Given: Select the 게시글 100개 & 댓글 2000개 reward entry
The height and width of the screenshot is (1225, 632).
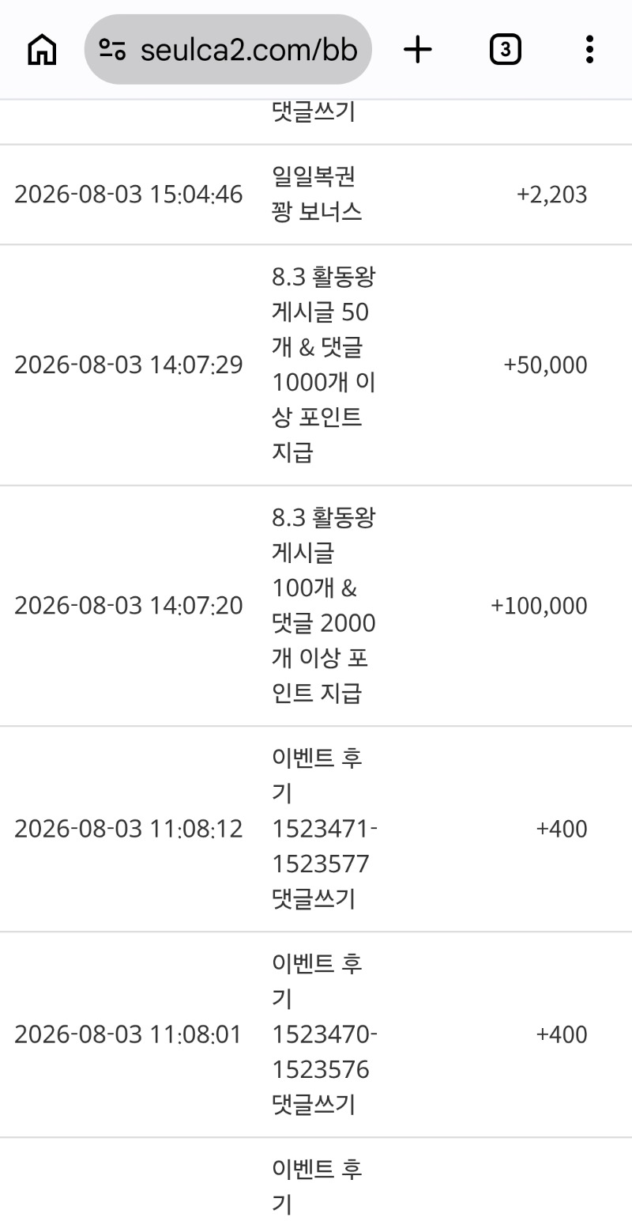Looking at the screenshot, I should pos(324,606).
